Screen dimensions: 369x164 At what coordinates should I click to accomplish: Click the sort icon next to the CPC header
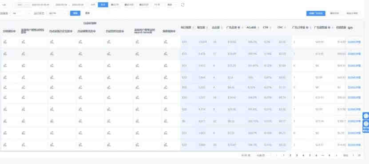click(285, 28)
